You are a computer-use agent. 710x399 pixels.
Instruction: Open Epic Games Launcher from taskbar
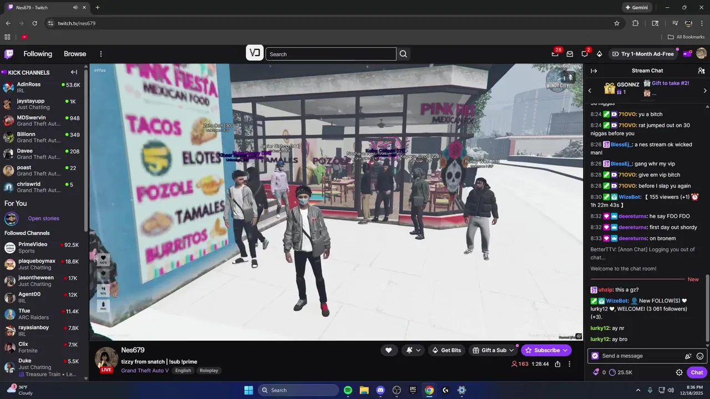click(413, 390)
